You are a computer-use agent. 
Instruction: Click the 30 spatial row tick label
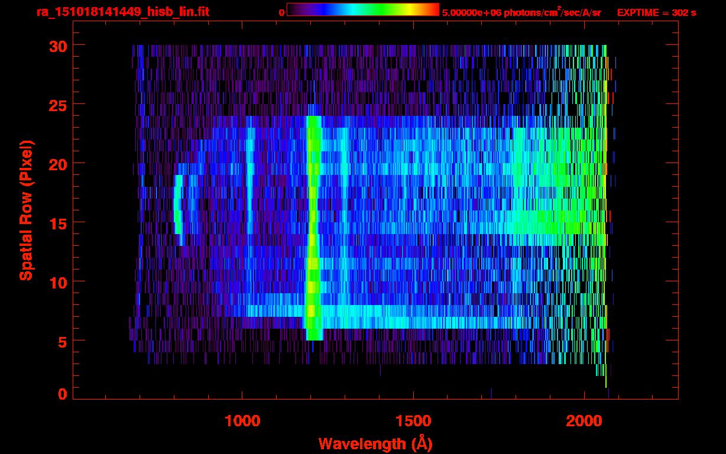58,46
